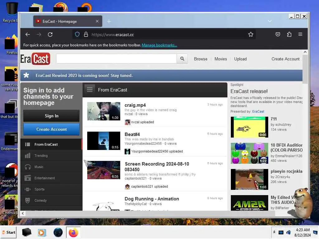Click Yourgonnabedead22456's avatar icon

click(x=127, y=152)
